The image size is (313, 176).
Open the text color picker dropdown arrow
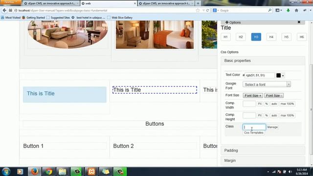[283, 76]
